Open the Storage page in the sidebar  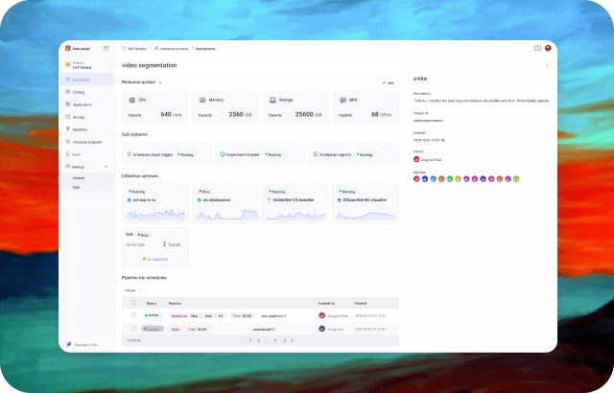[79, 116]
